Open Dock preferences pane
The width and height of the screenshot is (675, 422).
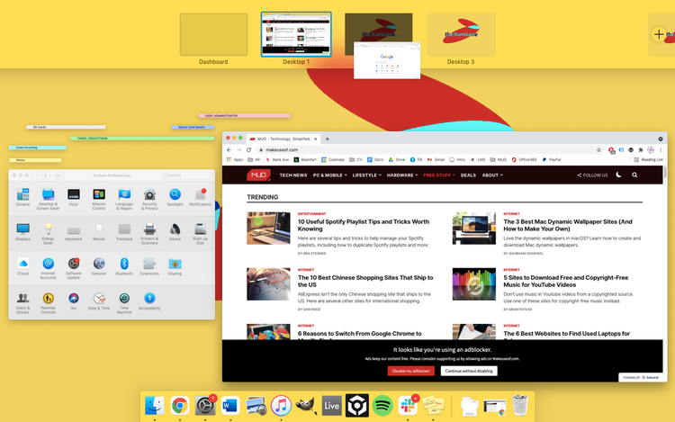pos(74,197)
